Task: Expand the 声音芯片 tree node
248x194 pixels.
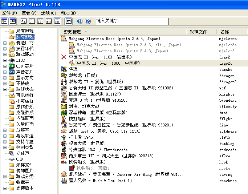Action: 5,72
